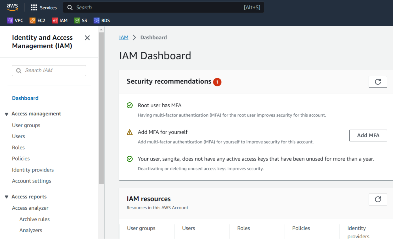Open Access analyzer in sidebar

tap(30, 208)
